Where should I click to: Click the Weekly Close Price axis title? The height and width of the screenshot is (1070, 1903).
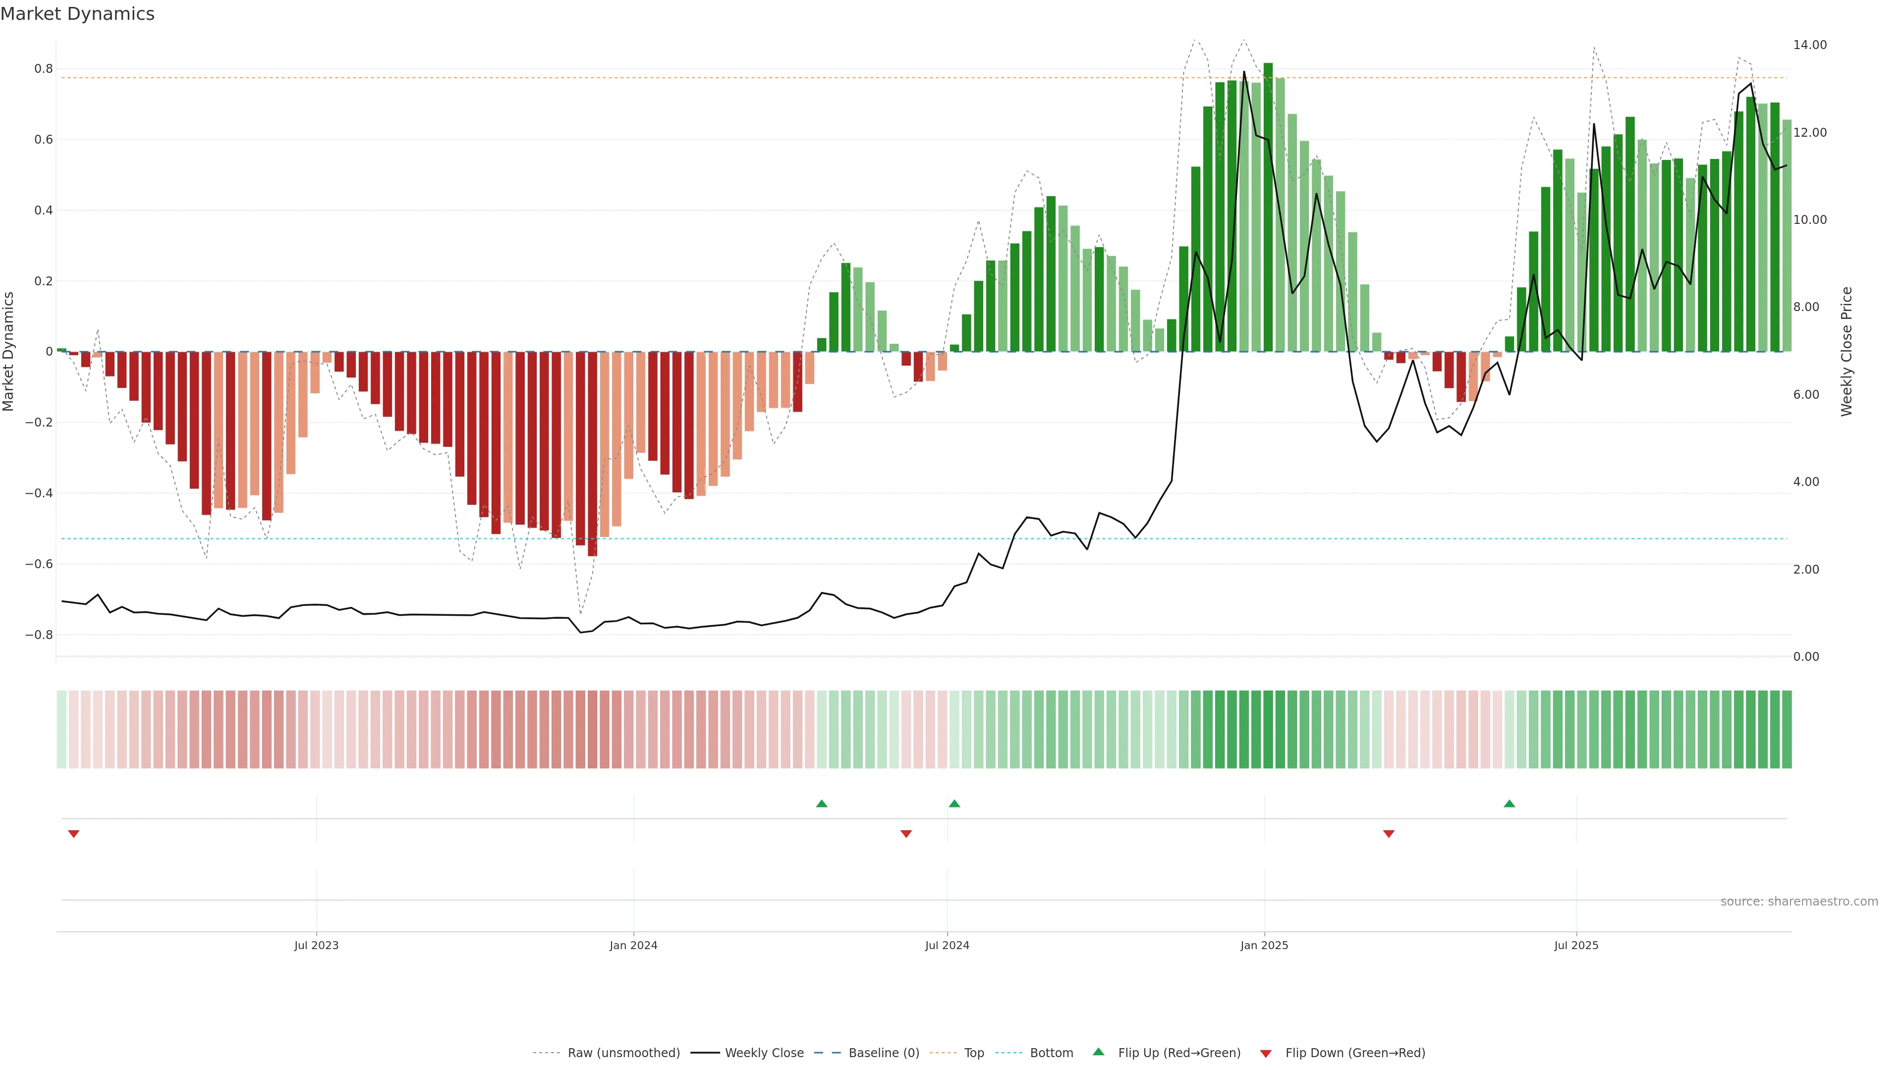point(1847,352)
